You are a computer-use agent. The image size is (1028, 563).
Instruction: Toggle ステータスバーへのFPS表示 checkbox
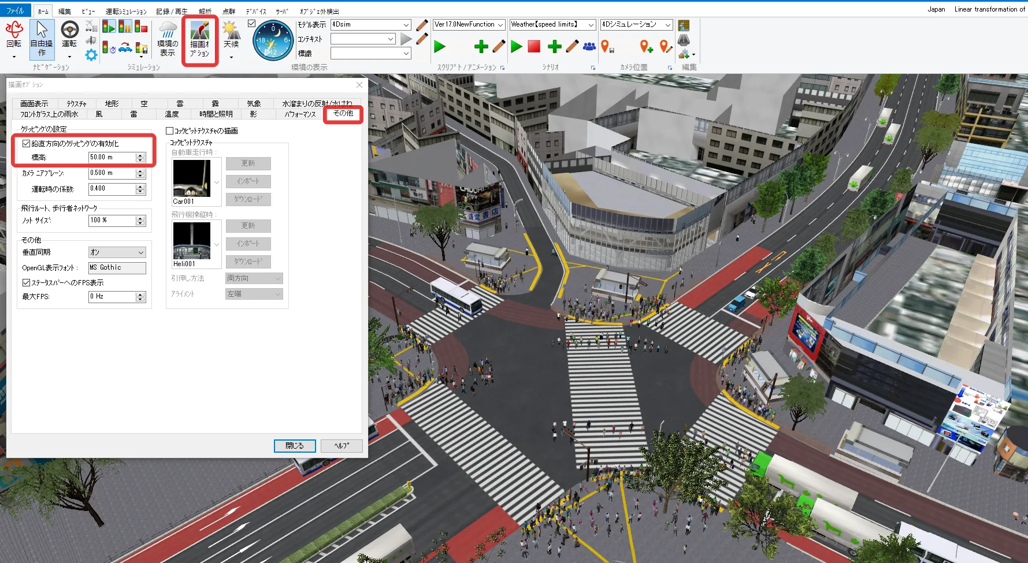pos(27,283)
